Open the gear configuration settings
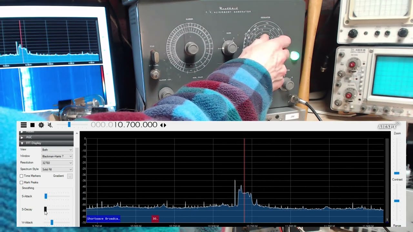This screenshot has width=413, height=232. [41, 125]
